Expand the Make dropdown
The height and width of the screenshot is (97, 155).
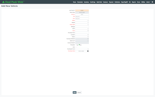click(x=82, y=21)
